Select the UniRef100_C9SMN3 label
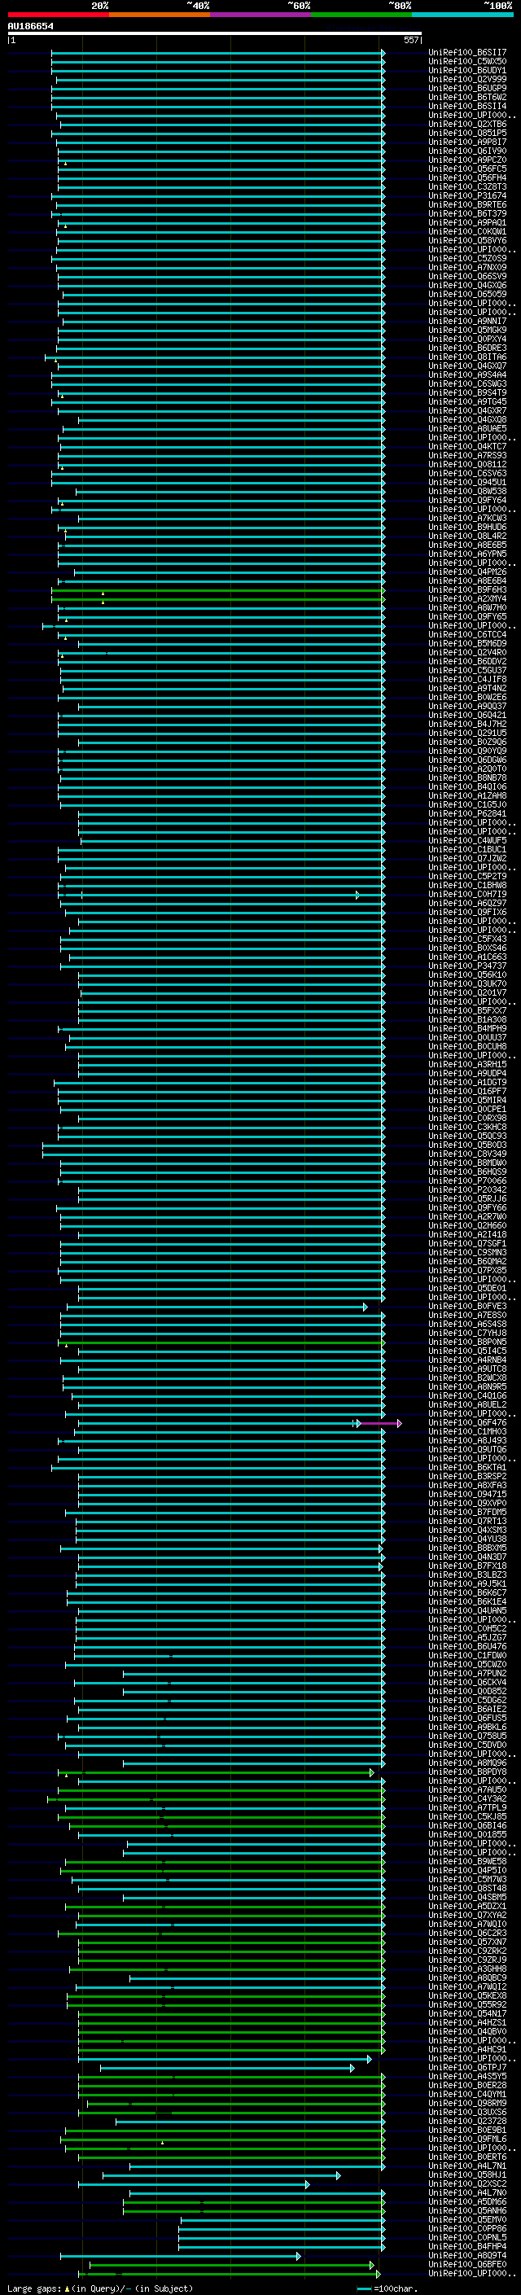This screenshot has width=521, height=2295. point(467,1253)
